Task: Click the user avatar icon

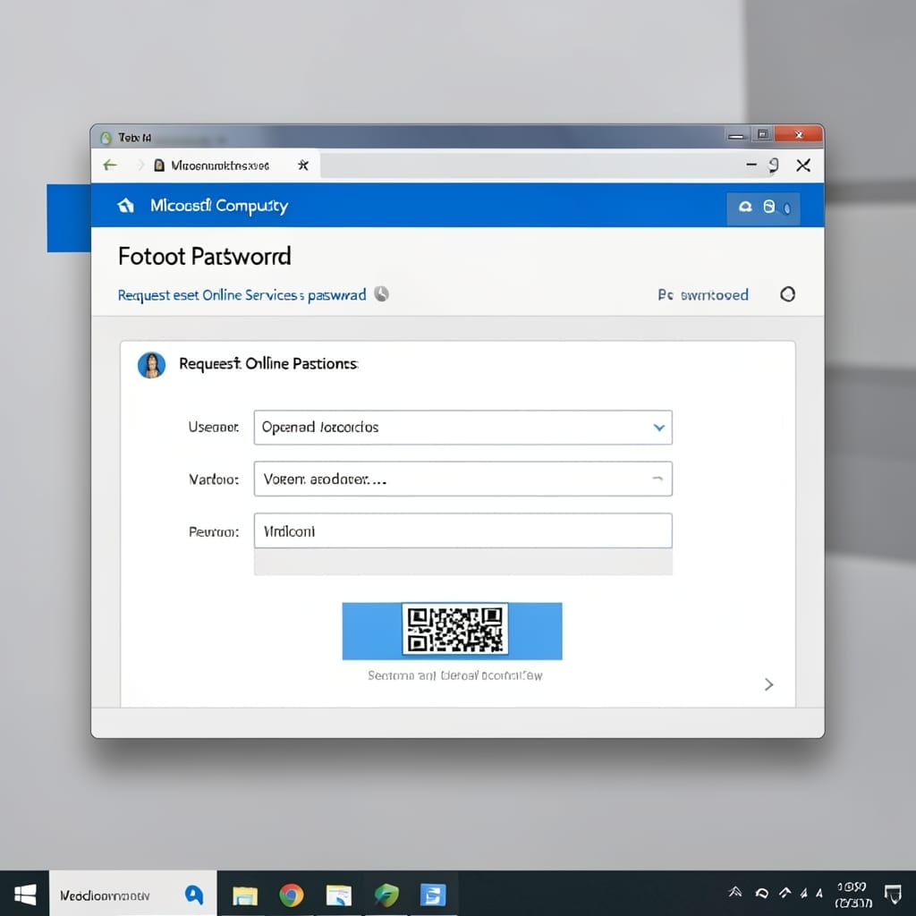Action: [x=151, y=365]
